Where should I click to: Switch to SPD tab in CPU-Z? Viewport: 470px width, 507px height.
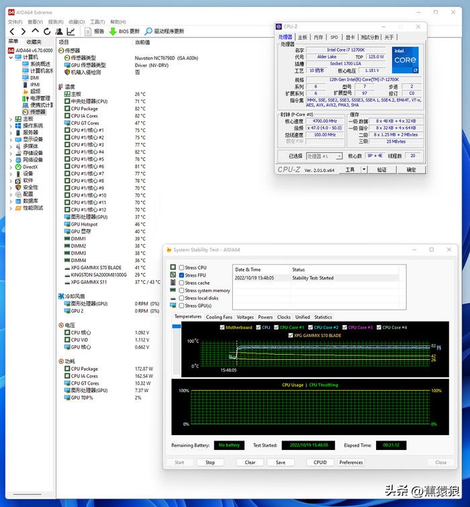[334, 37]
